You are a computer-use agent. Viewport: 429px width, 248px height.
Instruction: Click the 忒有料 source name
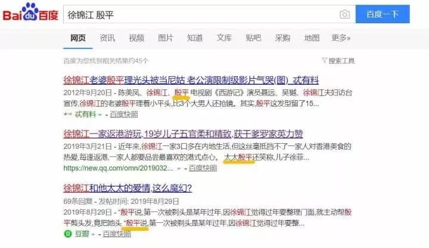85,114
